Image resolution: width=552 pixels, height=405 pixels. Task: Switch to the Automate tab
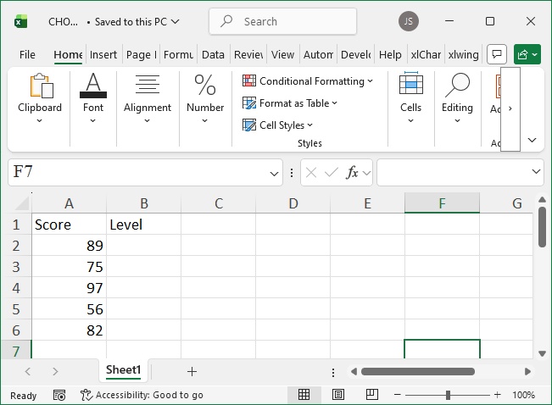(318, 55)
